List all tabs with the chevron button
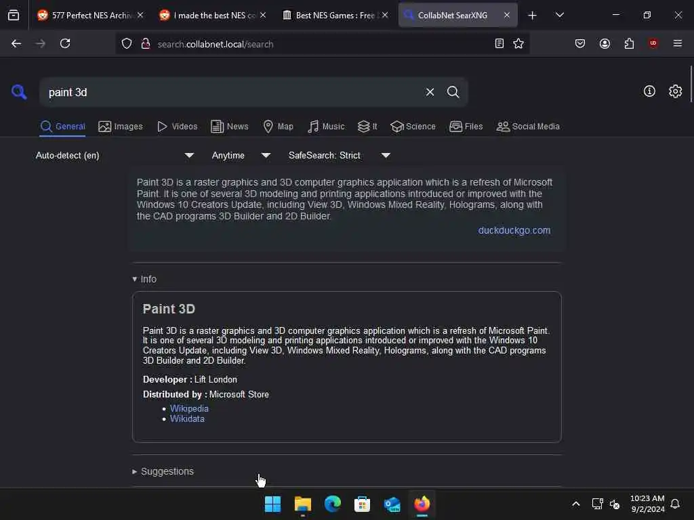This screenshot has width=694, height=520. click(559, 15)
